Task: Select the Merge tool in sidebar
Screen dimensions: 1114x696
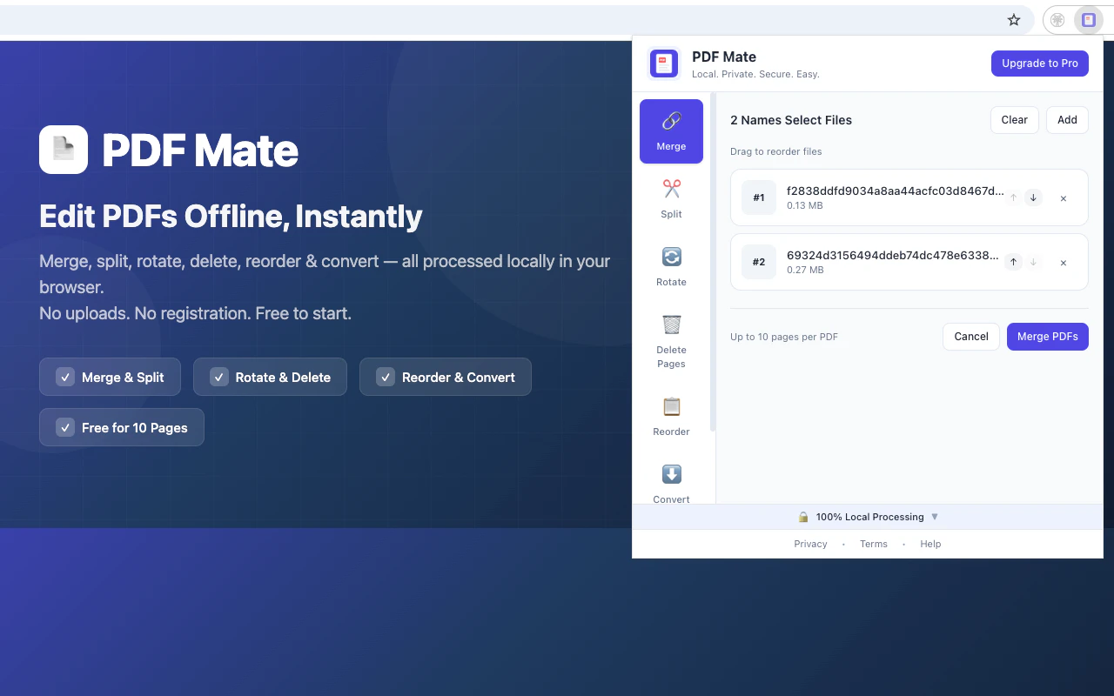Action: pos(671,131)
